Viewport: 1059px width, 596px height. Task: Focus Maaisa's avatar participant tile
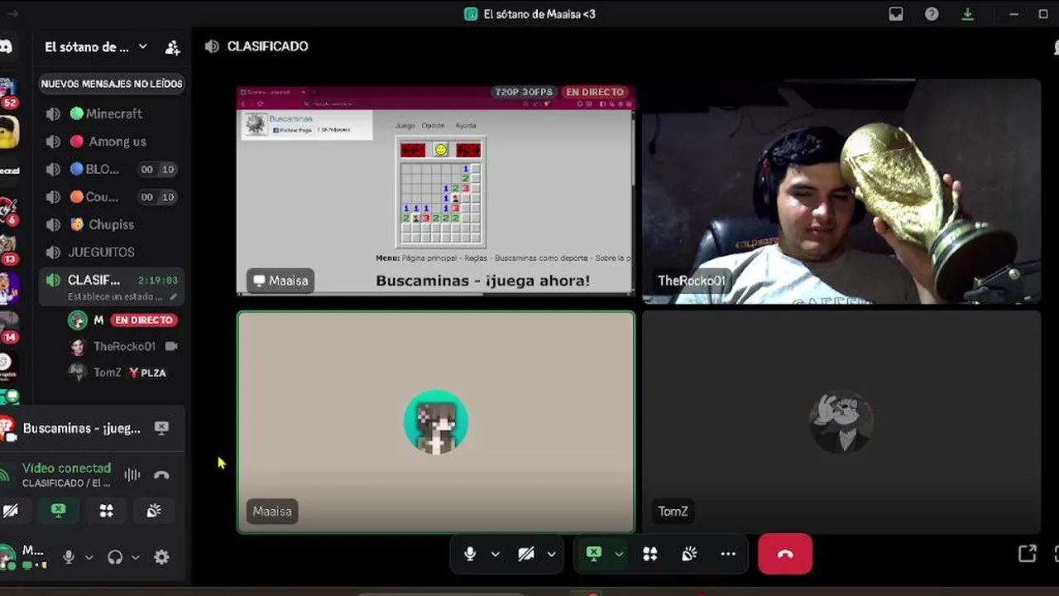[436, 422]
